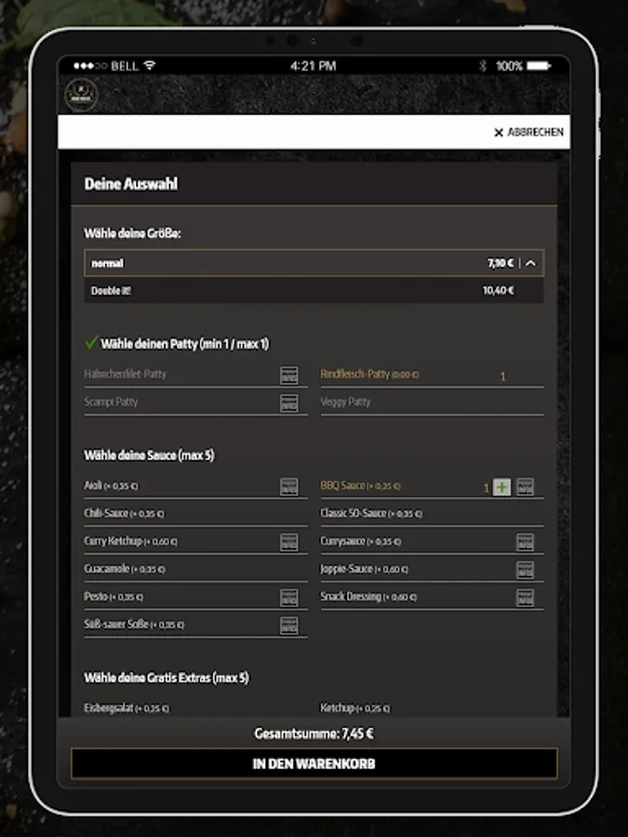
Task: Select the 'normal' size option
Action: pyautogui.click(x=314, y=263)
